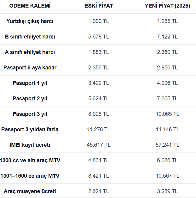Viewport: 196px width, 198px height.
Task: Select the 1300 cc ve altı araç MTV label
Action: click(30, 160)
